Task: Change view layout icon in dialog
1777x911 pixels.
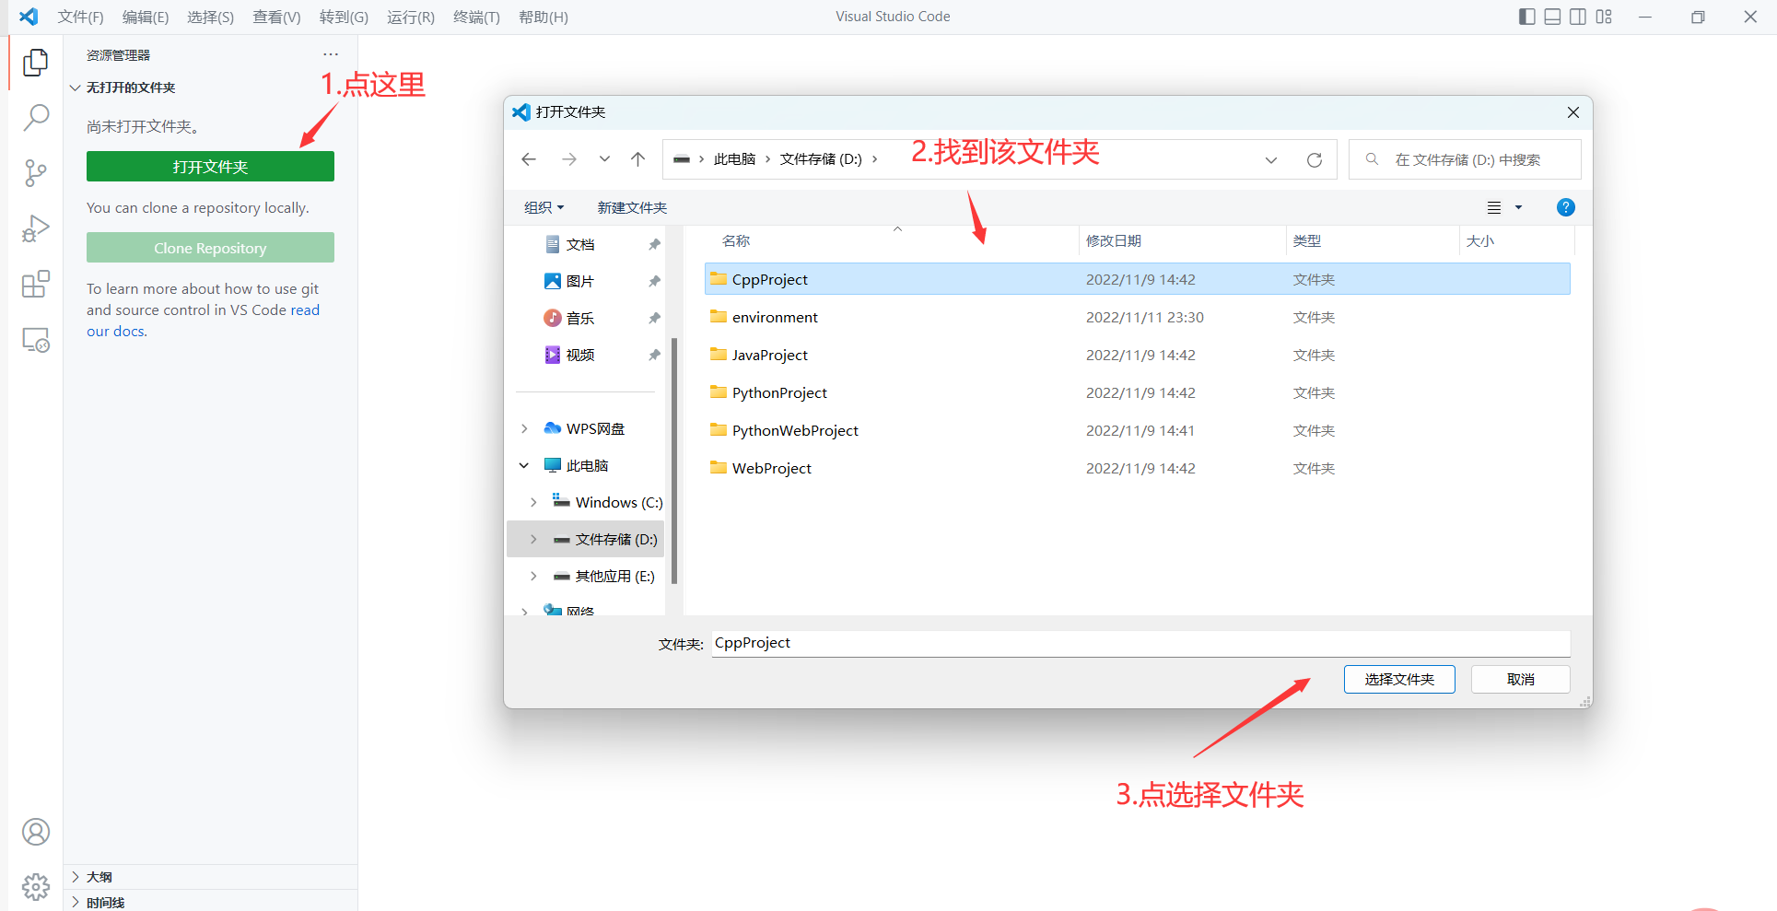Action: (x=1494, y=207)
